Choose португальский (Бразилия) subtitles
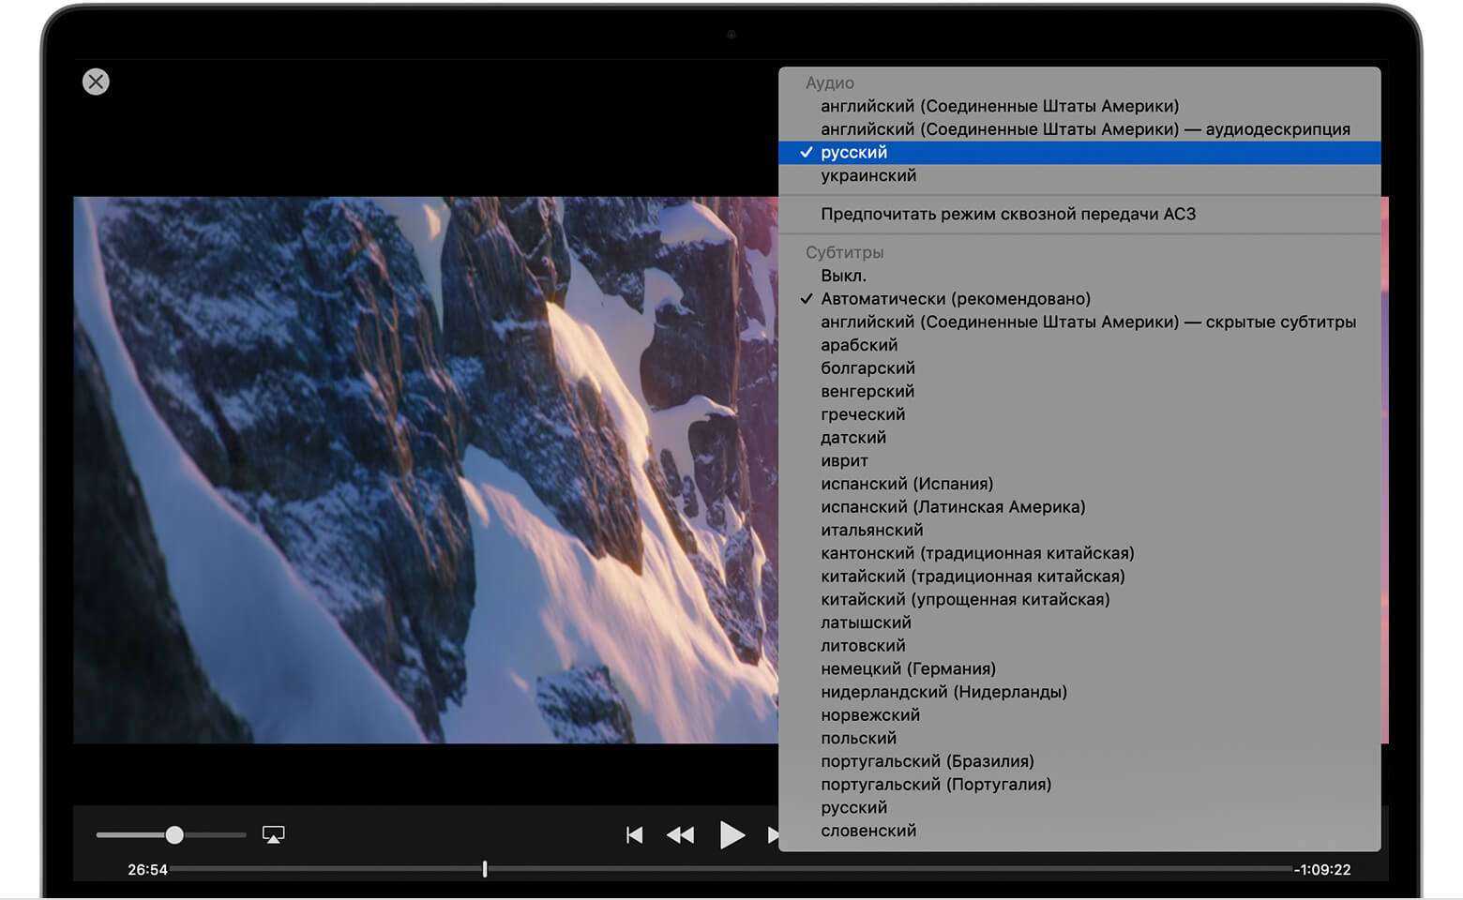 (928, 761)
